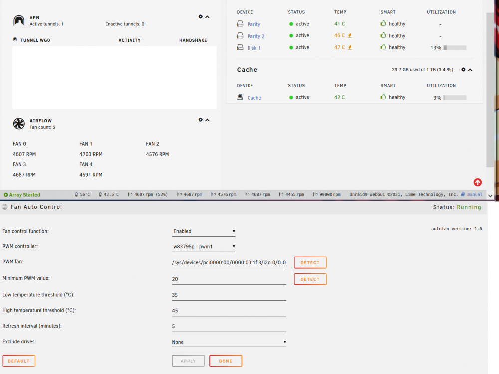Click the Low temperature threshold field

pos(229,295)
